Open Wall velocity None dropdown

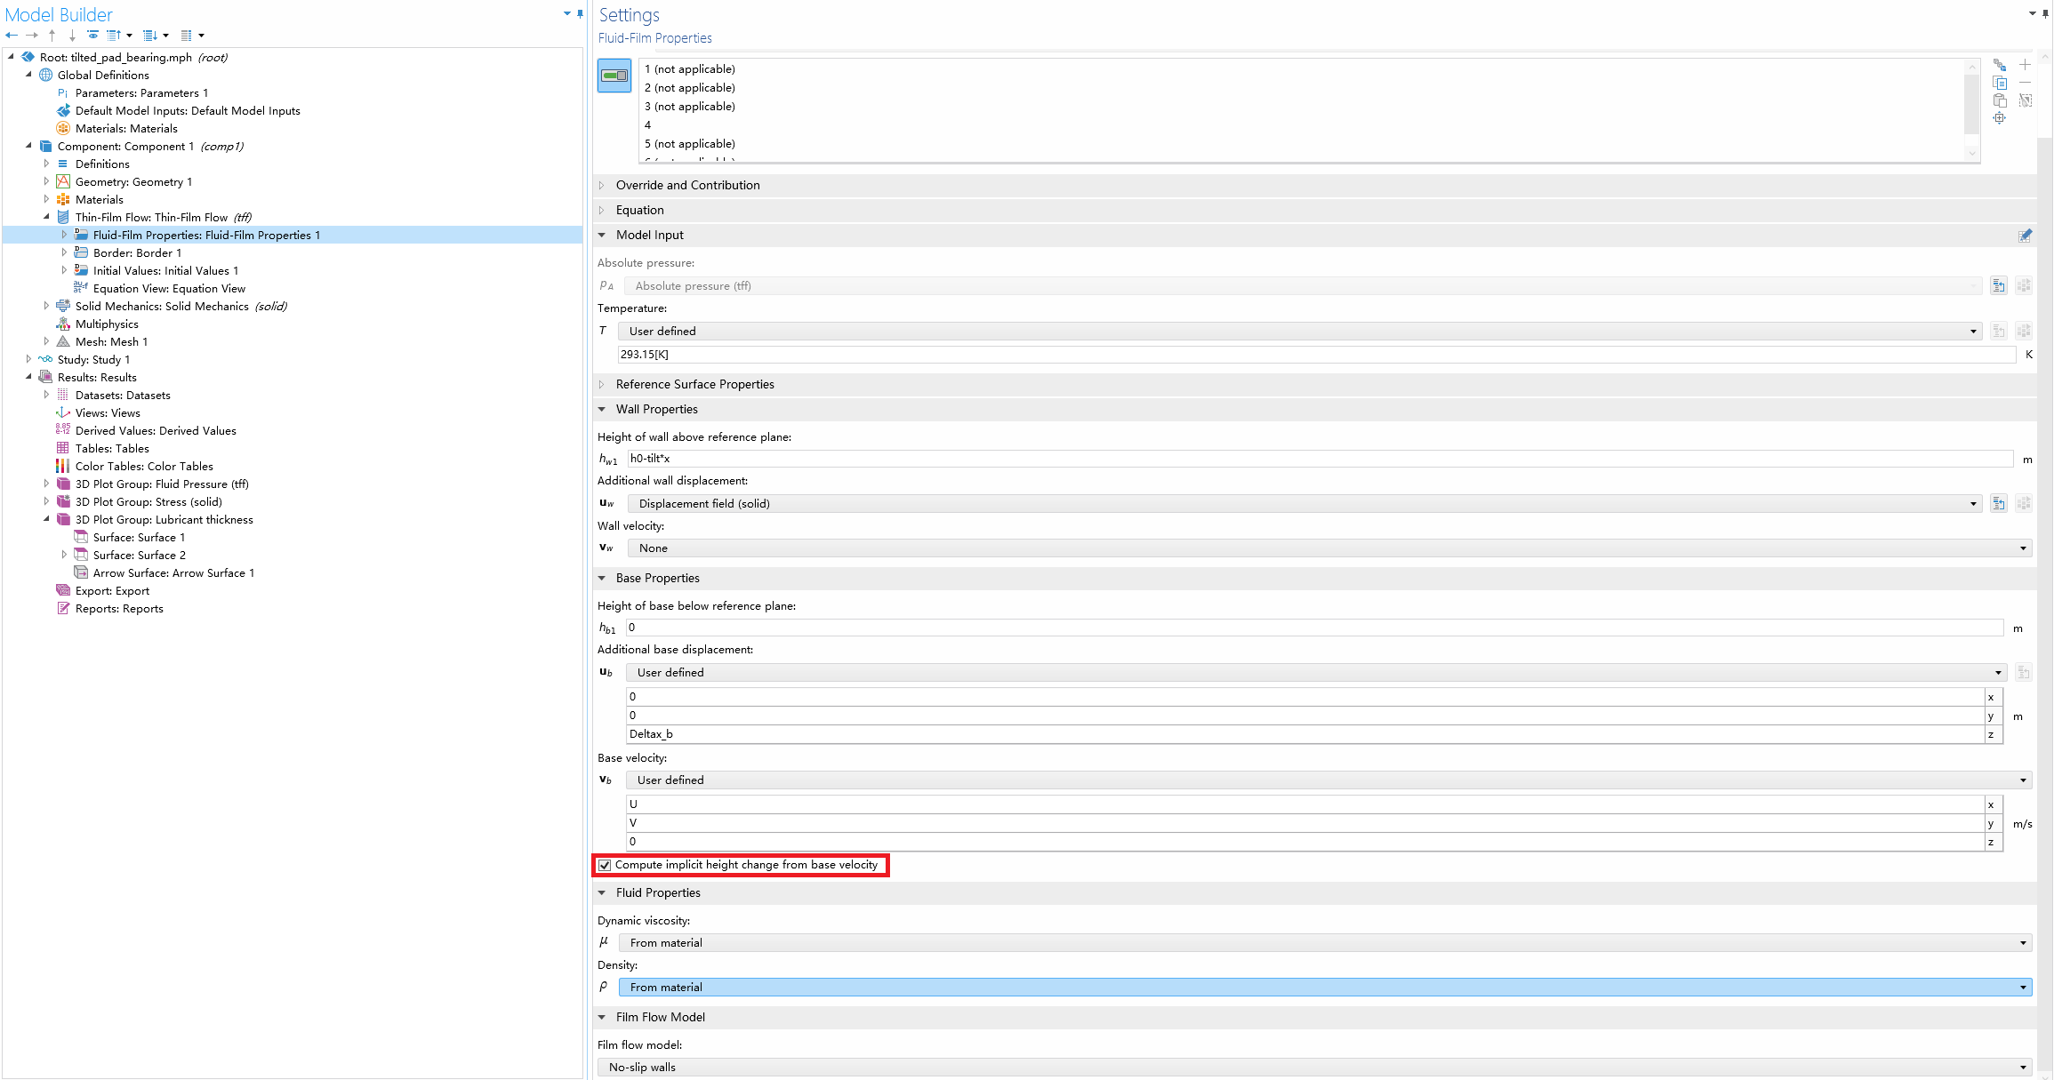click(x=1328, y=548)
